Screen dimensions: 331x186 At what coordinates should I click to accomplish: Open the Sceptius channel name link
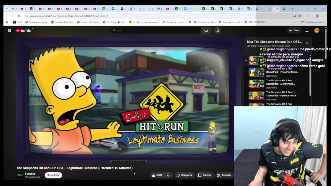30,174
